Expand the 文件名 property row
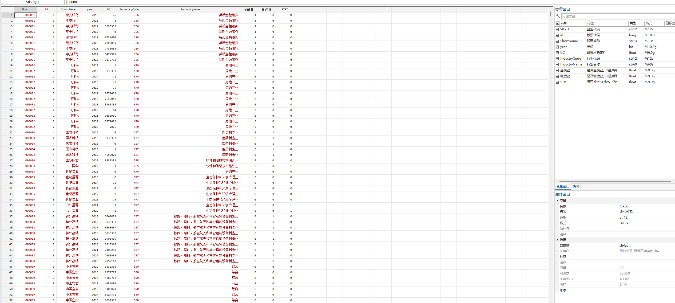 click(x=557, y=251)
